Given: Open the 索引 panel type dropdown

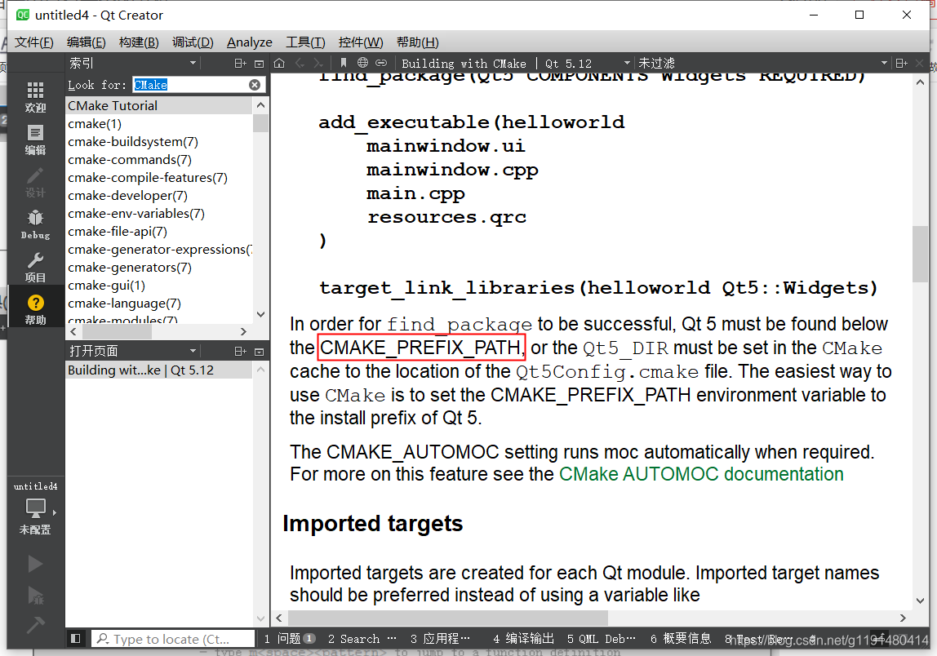Looking at the screenshot, I should [193, 64].
